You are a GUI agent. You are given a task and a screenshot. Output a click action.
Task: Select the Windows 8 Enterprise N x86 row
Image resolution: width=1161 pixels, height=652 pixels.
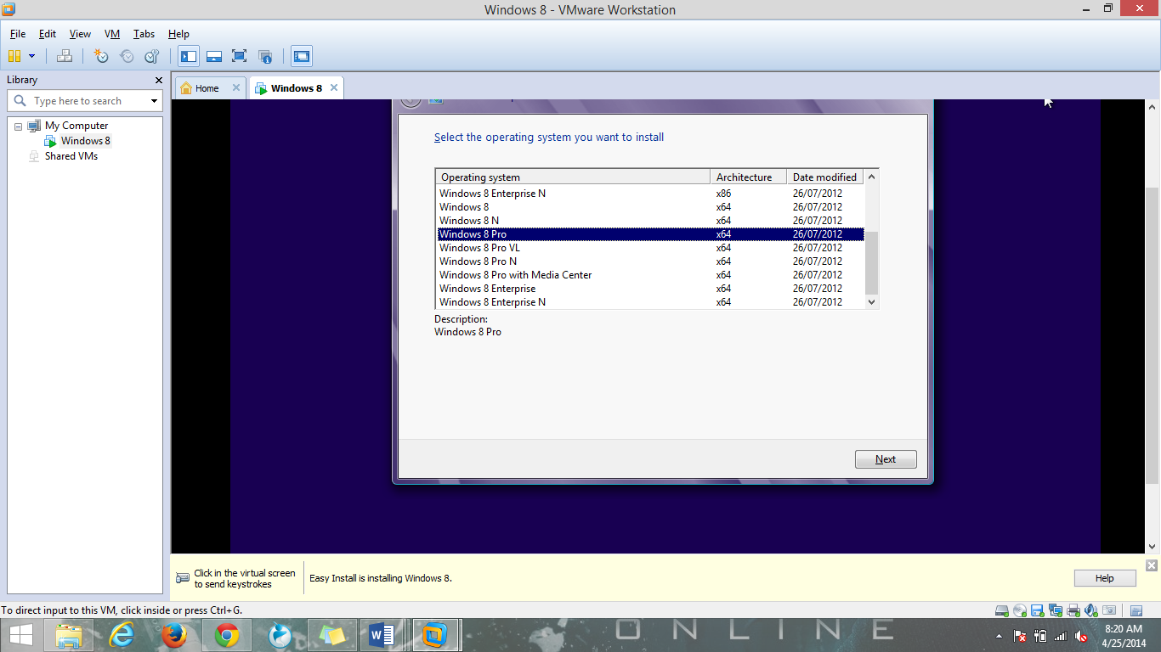[x=650, y=194]
